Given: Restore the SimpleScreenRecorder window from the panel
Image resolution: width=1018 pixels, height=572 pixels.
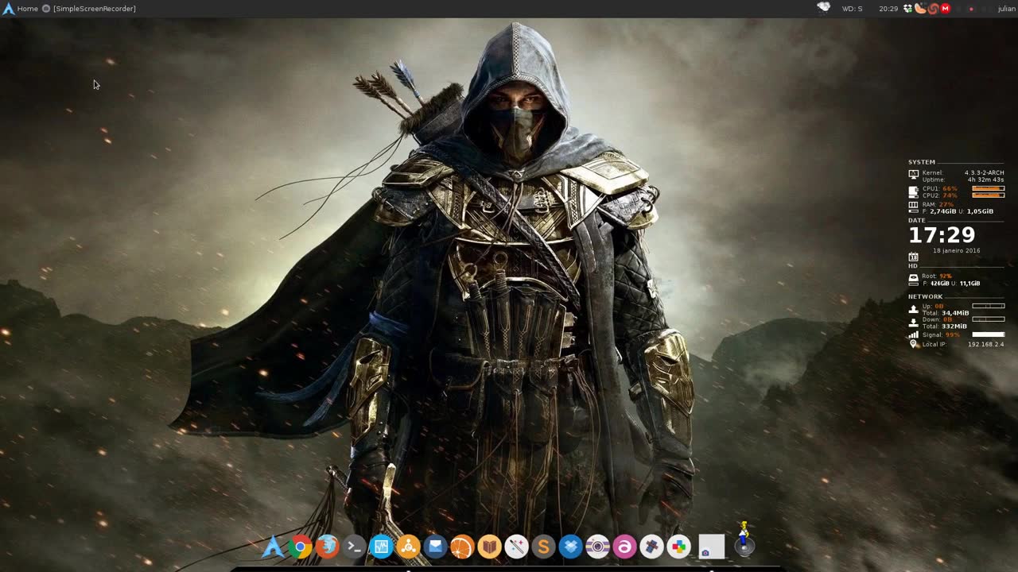Looking at the screenshot, I should 89,9.
